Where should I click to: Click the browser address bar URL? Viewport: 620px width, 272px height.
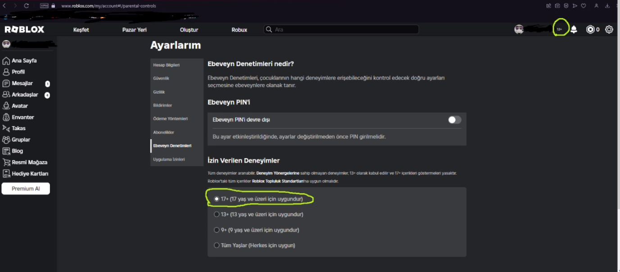pos(109,6)
